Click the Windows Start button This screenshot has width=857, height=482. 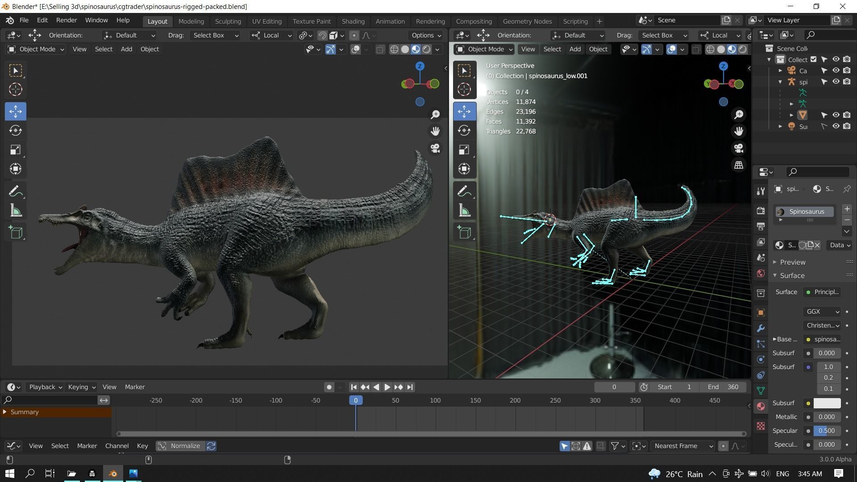(9, 474)
